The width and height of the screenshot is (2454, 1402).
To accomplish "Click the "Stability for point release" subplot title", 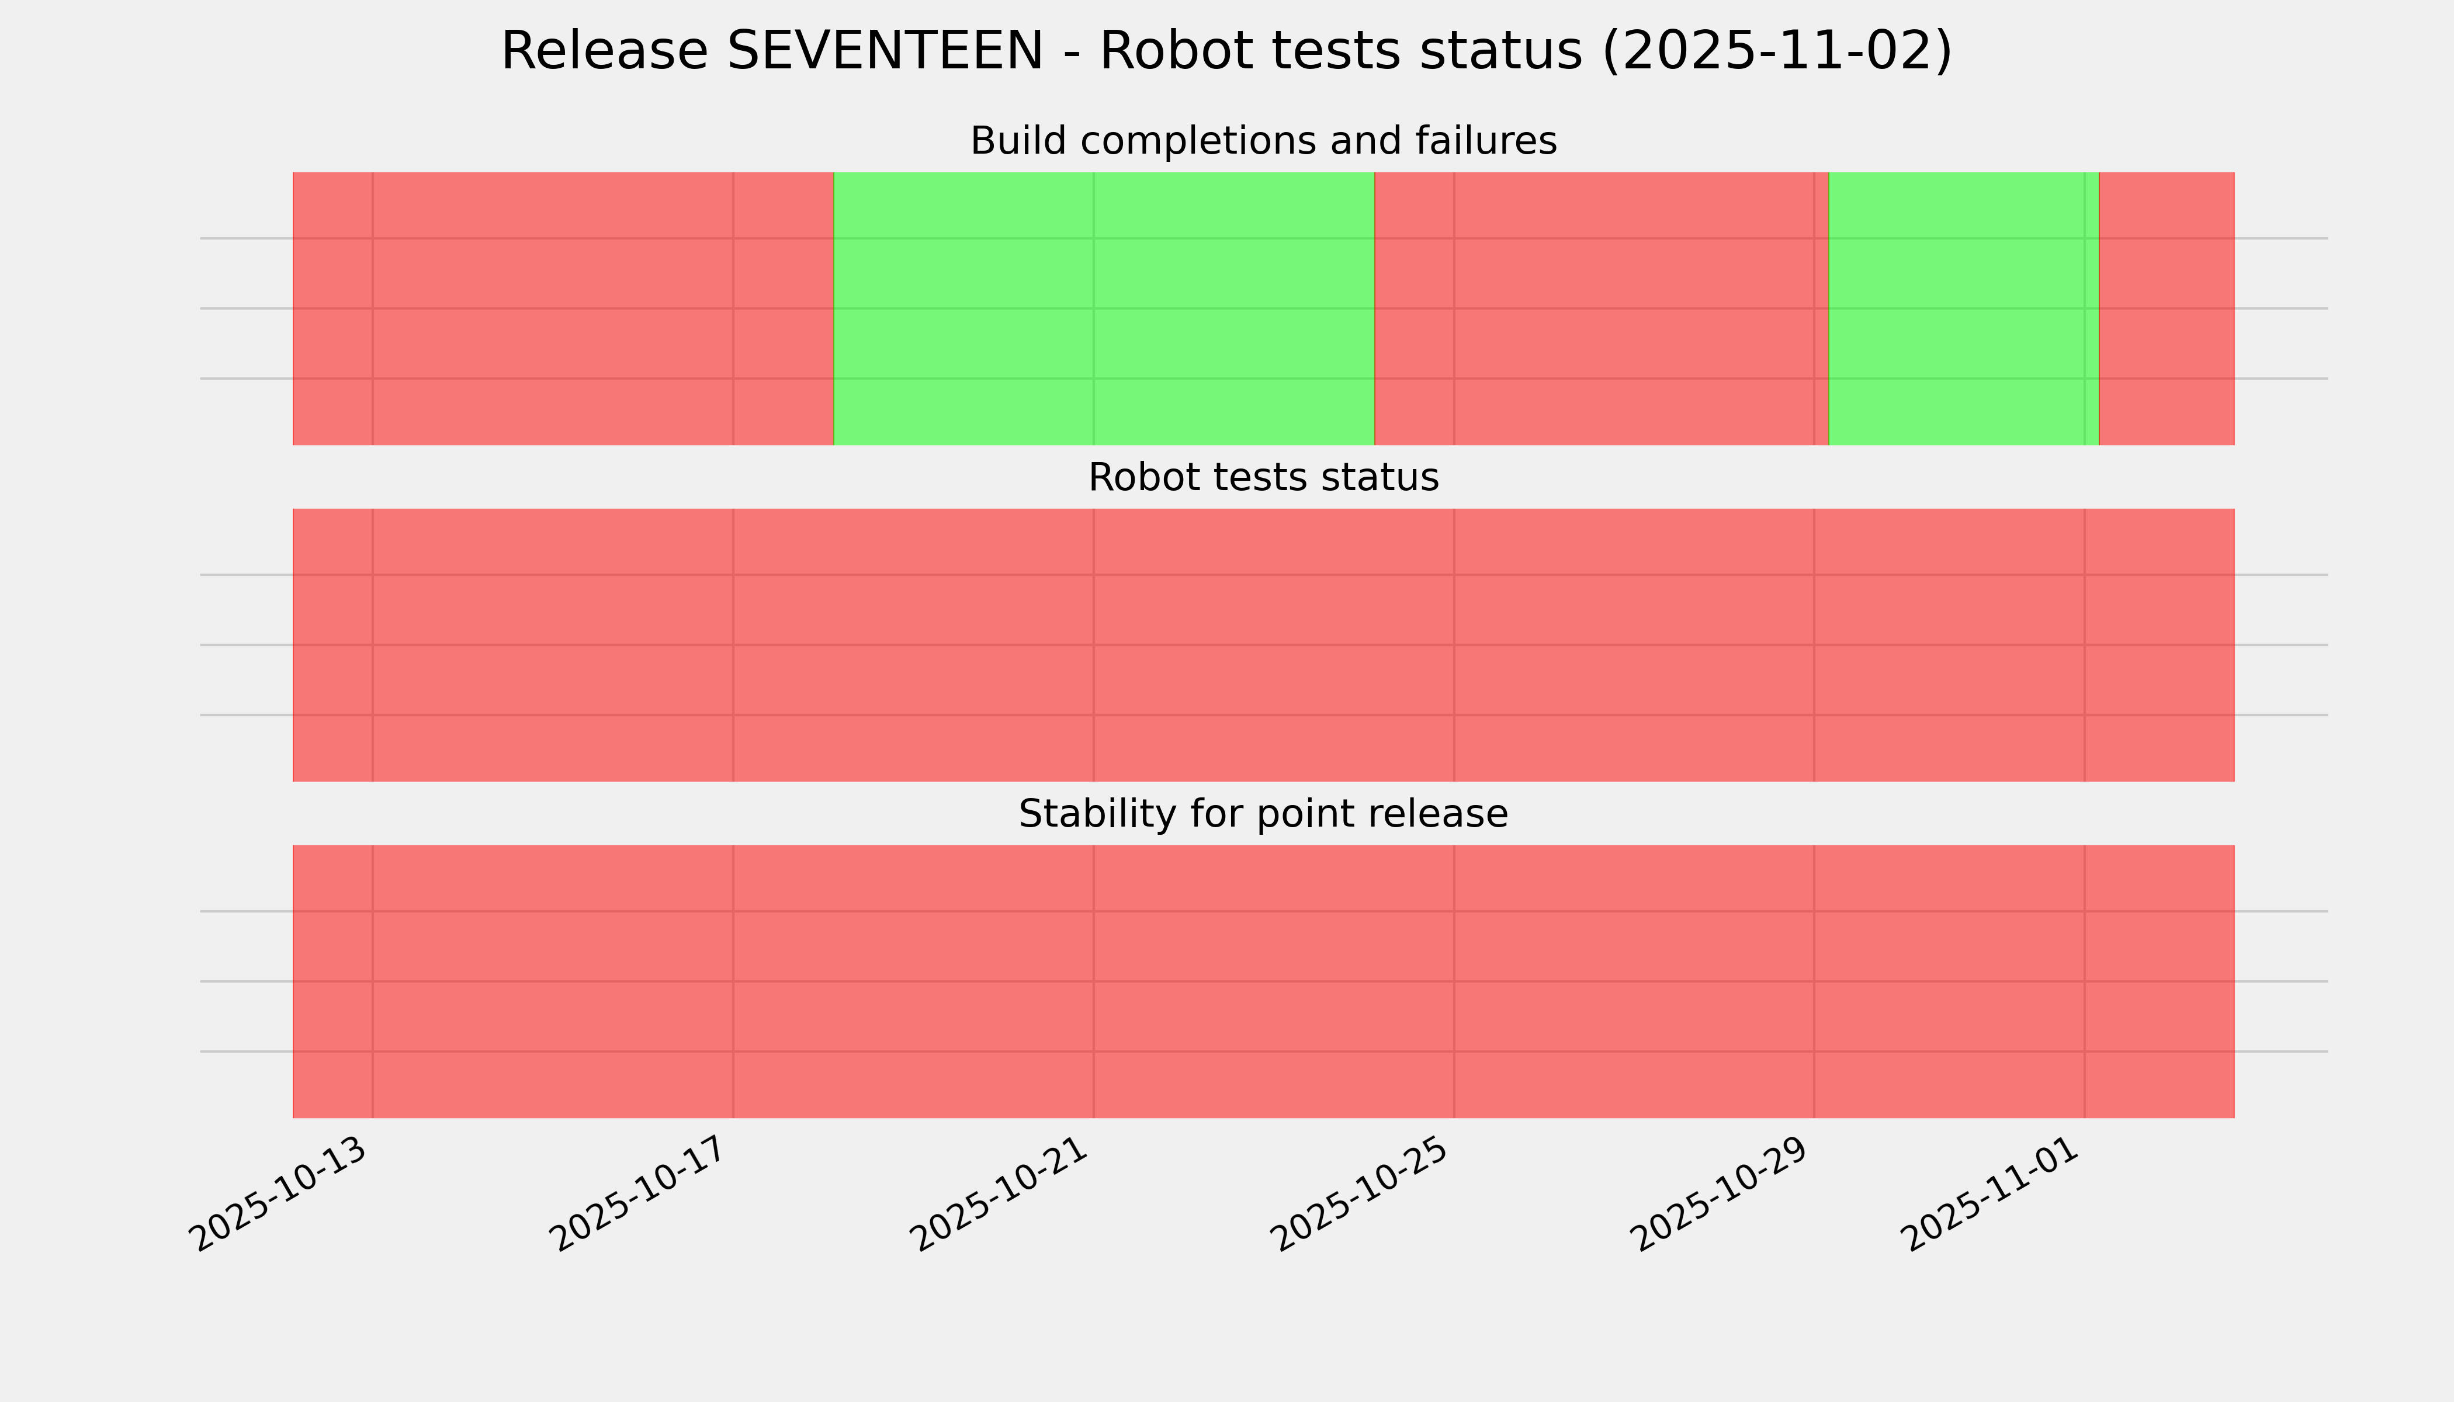I will 1263,815.
